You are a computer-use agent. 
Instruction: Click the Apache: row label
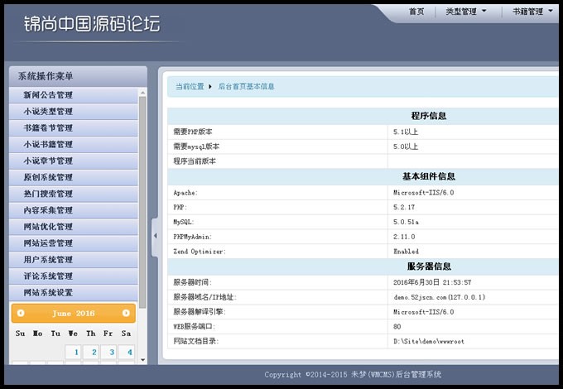(185, 193)
